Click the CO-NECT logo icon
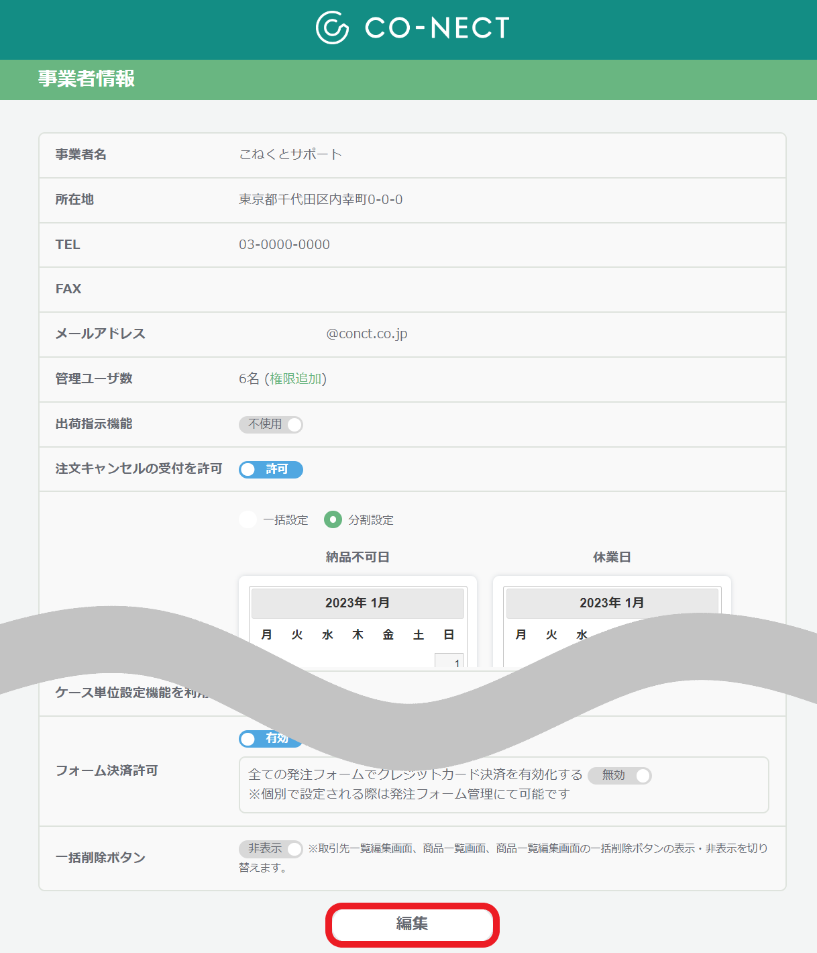The image size is (817, 953). 332,28
